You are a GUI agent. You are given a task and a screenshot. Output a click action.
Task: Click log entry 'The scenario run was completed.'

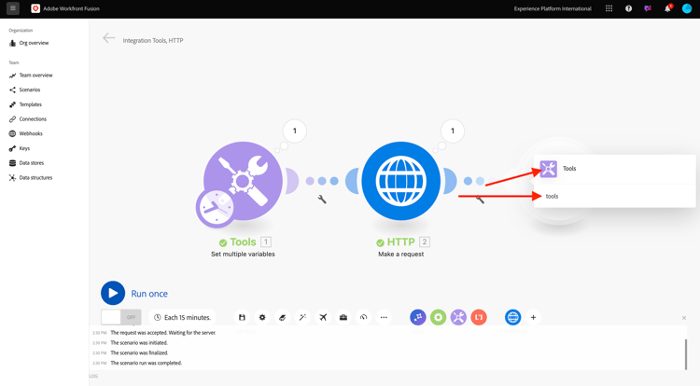(146, 364)
